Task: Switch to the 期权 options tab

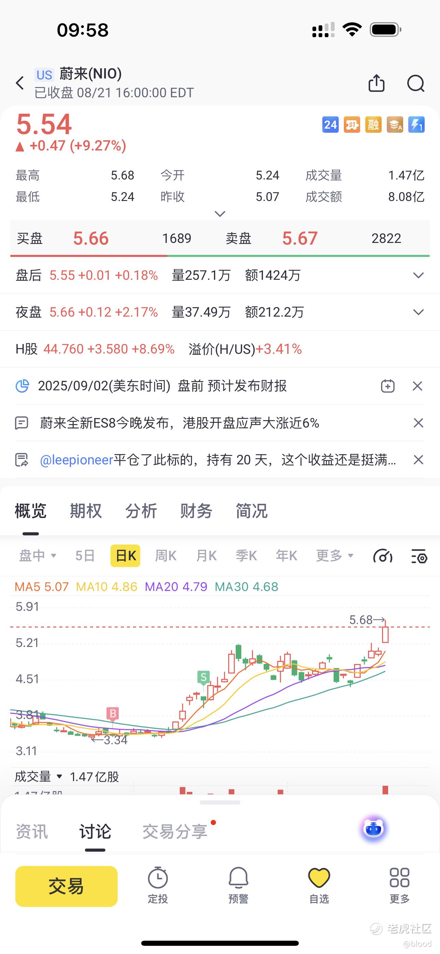Action: 86,511
